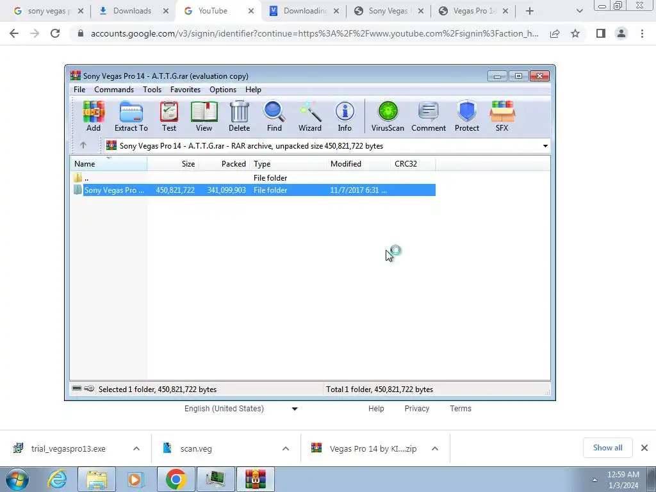Image resolution: width=656 pixels, height=492 pixels.
Task: Click the monitor utility taskbar icon
Action: [216, 479]
